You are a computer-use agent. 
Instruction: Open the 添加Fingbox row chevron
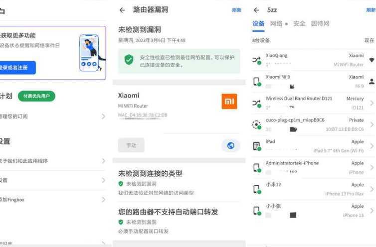click(103, 200)
